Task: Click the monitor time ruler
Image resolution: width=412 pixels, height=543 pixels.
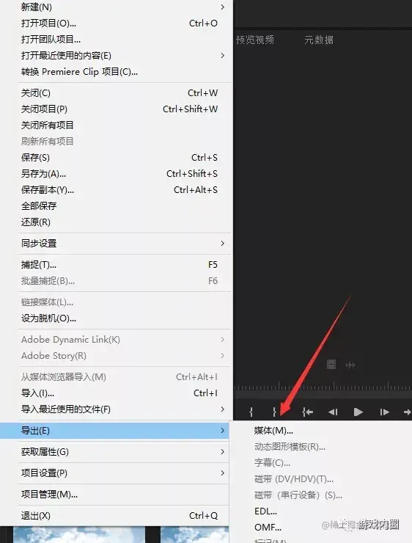Action: point(323,386)
